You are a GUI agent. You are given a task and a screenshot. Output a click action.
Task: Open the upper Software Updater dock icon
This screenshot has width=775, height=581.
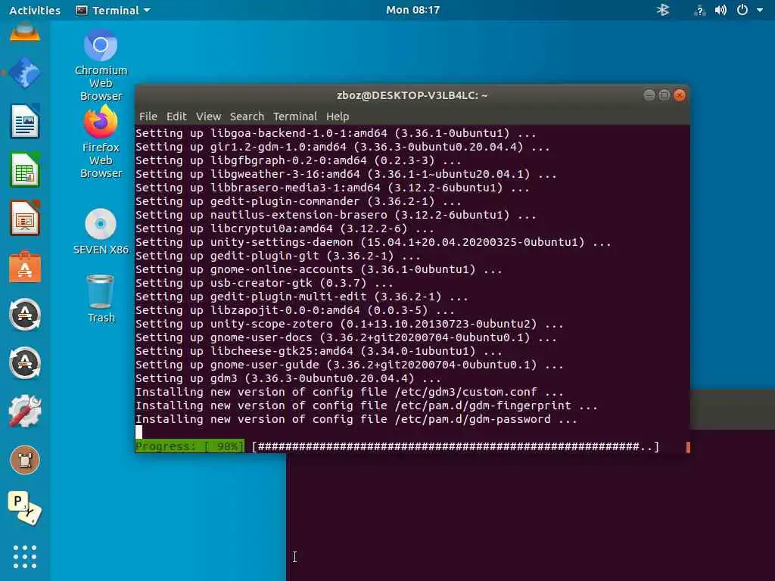(25, 314)
